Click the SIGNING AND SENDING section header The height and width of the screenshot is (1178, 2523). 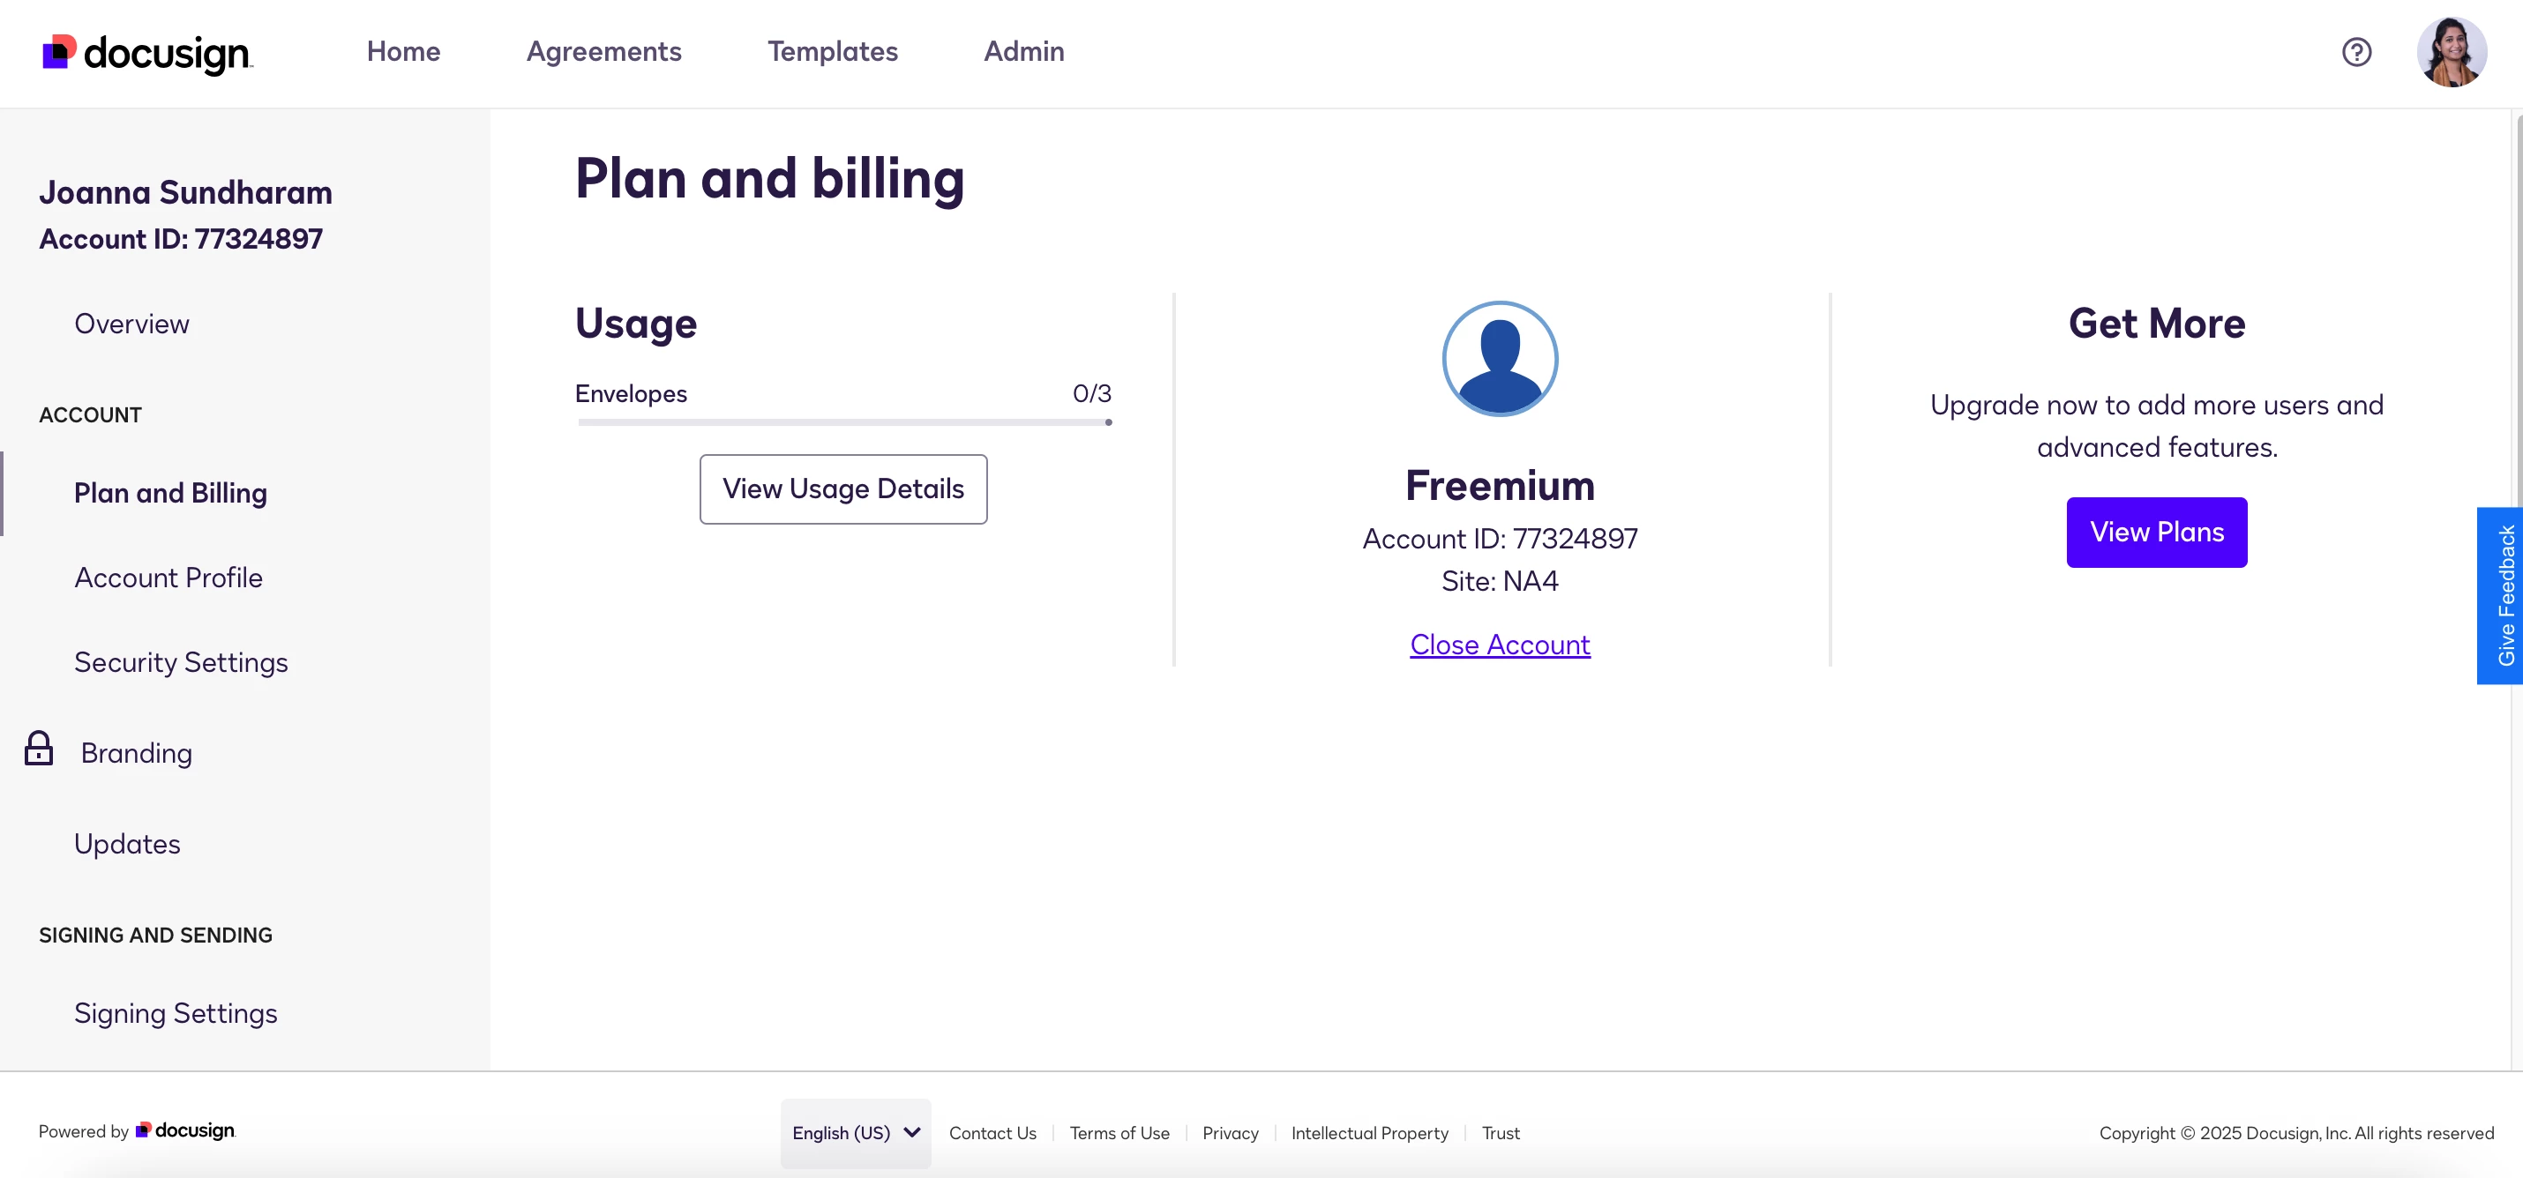point(156,936)
